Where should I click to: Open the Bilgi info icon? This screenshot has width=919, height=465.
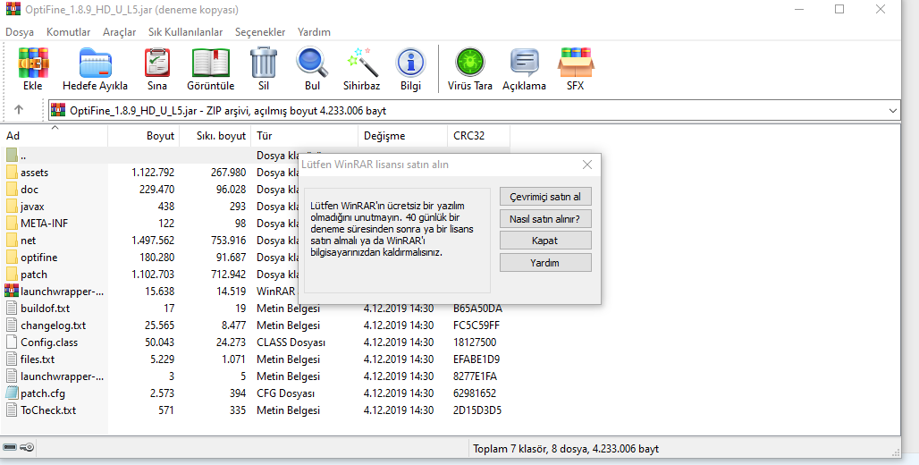click(x=410, y=63)
